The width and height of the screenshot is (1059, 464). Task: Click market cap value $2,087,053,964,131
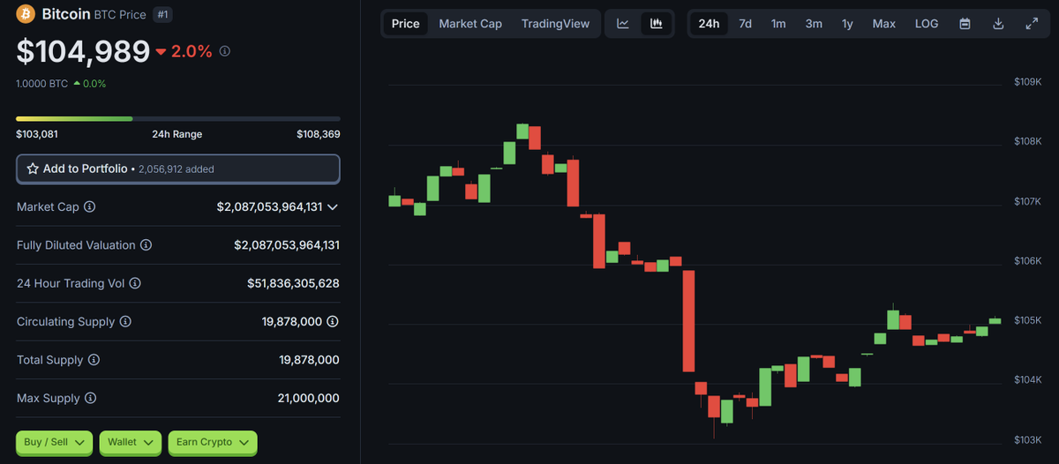coord(269,207)
